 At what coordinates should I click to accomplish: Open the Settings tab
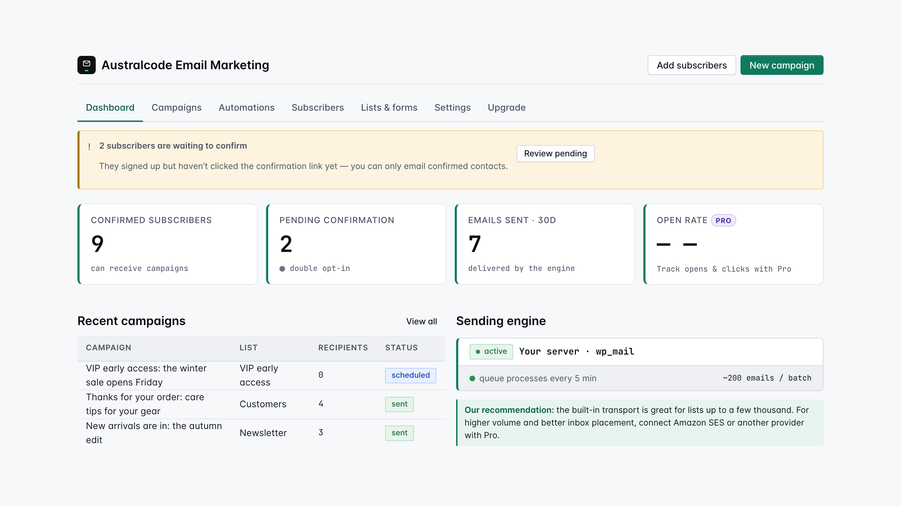(453, 108)
